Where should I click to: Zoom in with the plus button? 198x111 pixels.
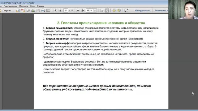pos(83,10)
